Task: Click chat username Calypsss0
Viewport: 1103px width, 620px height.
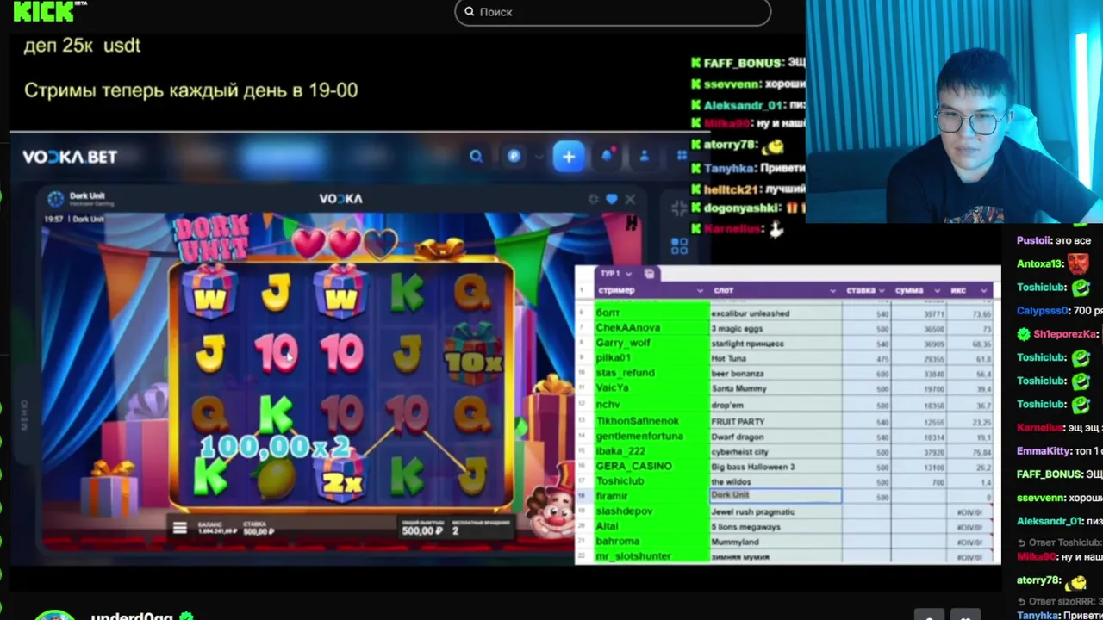Action: click(1043, 311)
